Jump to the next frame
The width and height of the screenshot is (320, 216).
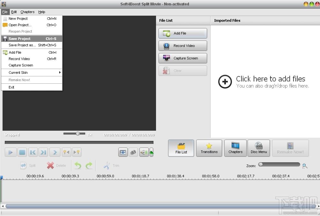click(43, 152)
